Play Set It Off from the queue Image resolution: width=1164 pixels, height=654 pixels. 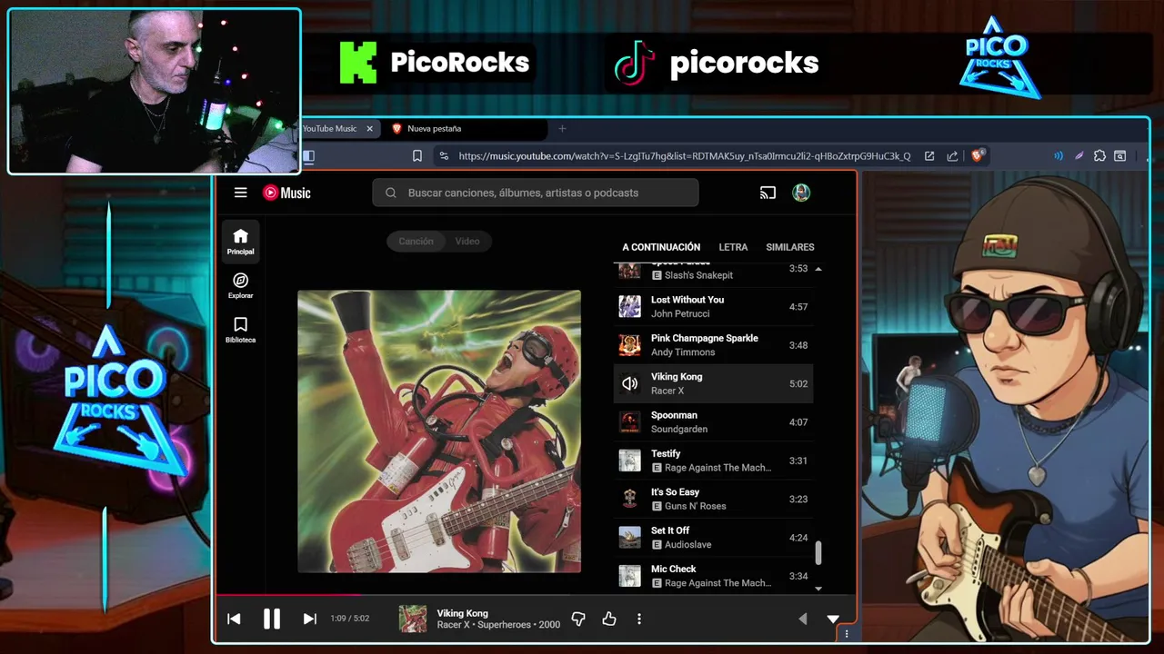(x=713, y=538)
